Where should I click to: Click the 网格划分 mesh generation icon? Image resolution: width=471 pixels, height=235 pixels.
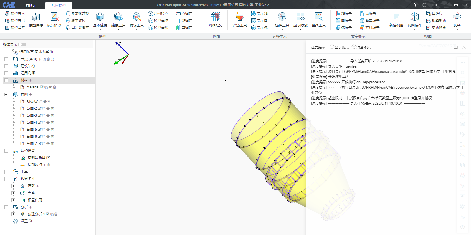(x=215, y=17)
